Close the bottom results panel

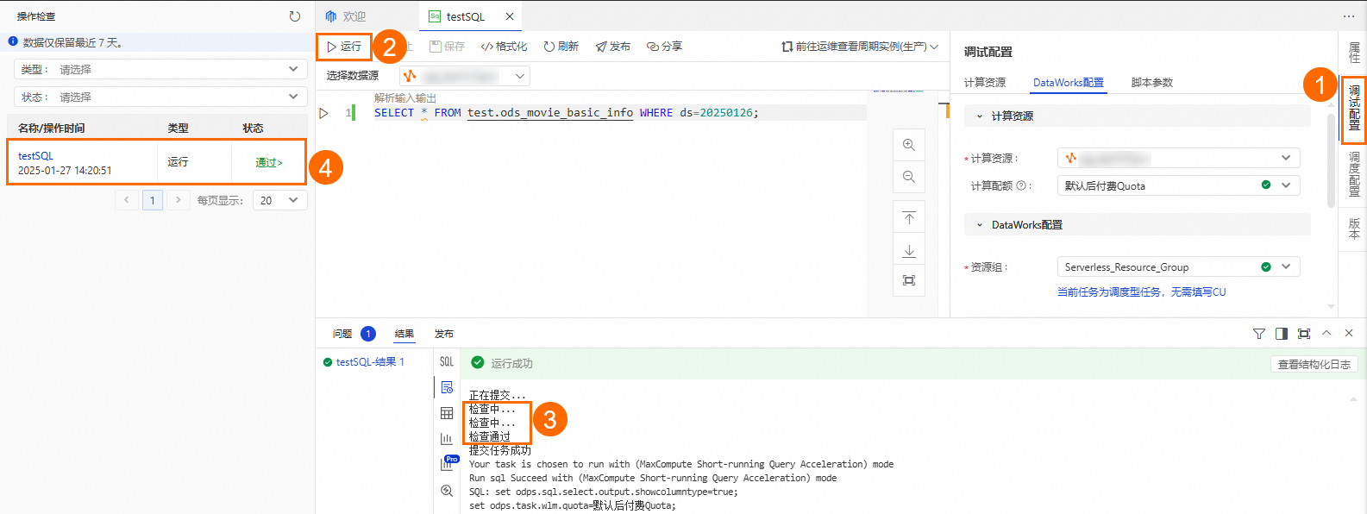click(x=1349, y=334)
